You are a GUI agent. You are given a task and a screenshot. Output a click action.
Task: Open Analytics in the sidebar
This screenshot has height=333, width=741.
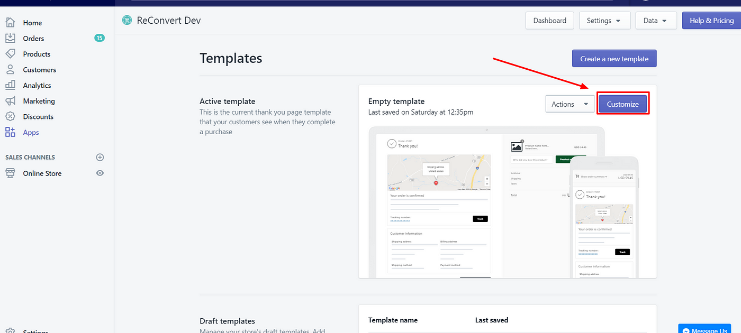pyautogui.click(x=37, y=85)
